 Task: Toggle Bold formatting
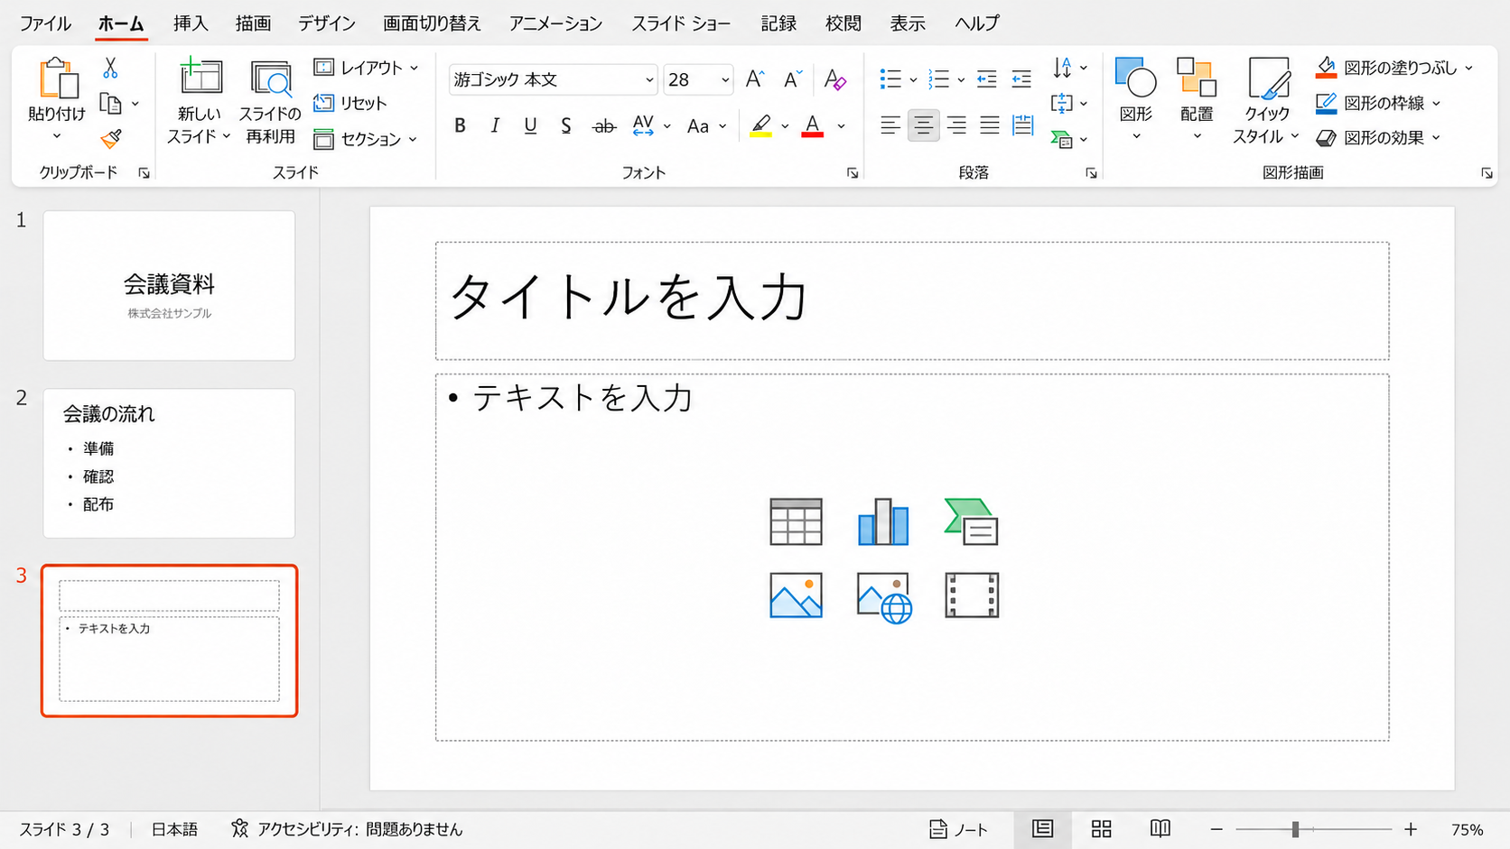coord(460,126)
